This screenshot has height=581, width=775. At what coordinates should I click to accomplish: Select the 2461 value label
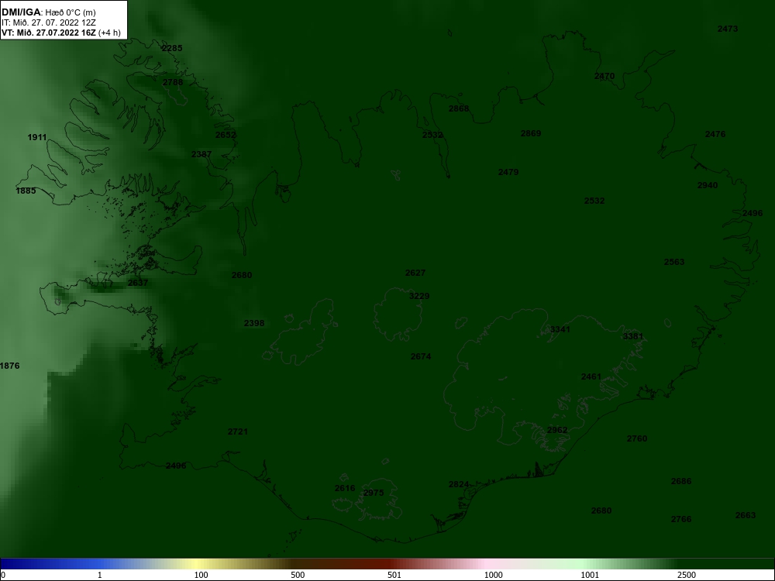click(x=591, y=377)
